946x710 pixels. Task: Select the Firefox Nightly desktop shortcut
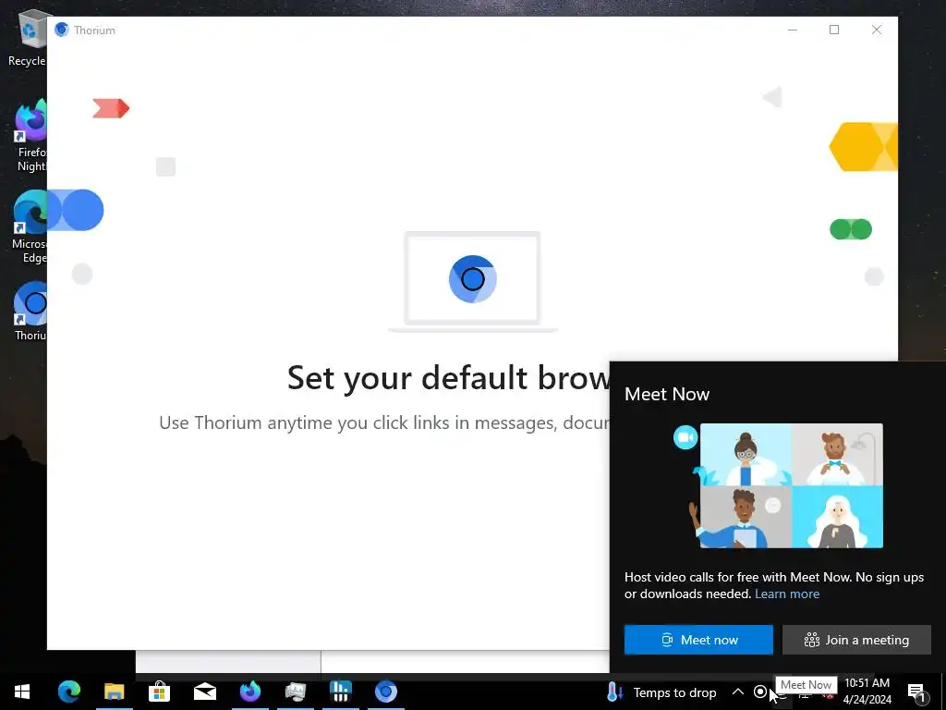point(30,136)
